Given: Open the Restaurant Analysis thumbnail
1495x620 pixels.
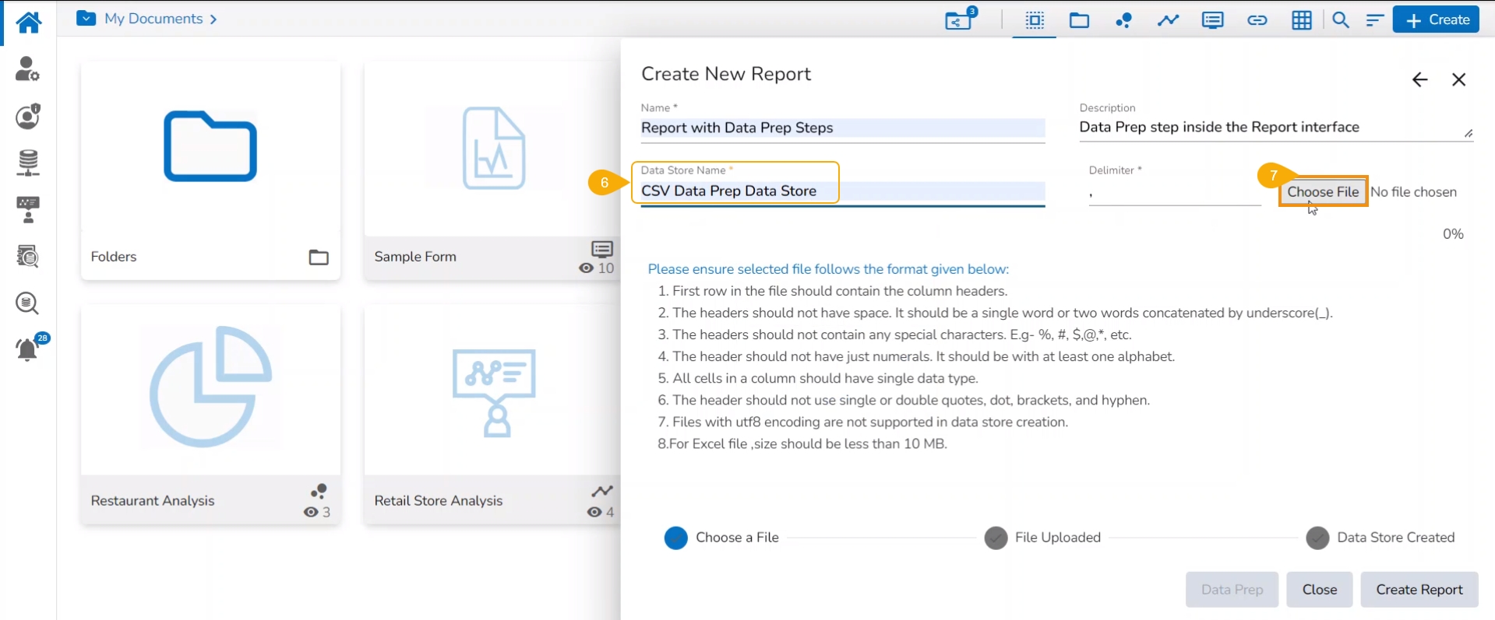Looking at the screenshot, I should point(210,389).
